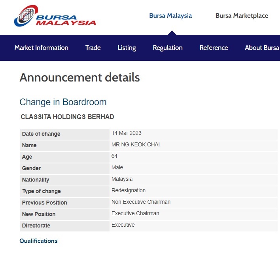Click the Announcement details heading

click(79, 77)
